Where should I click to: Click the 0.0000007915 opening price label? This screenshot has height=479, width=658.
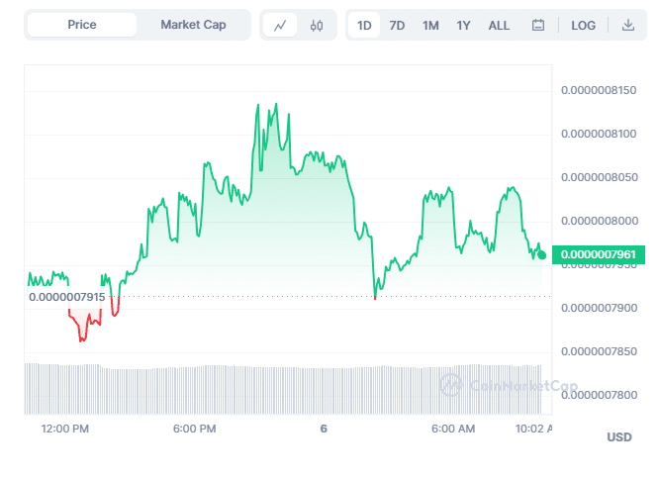click(x=67, y=297)
